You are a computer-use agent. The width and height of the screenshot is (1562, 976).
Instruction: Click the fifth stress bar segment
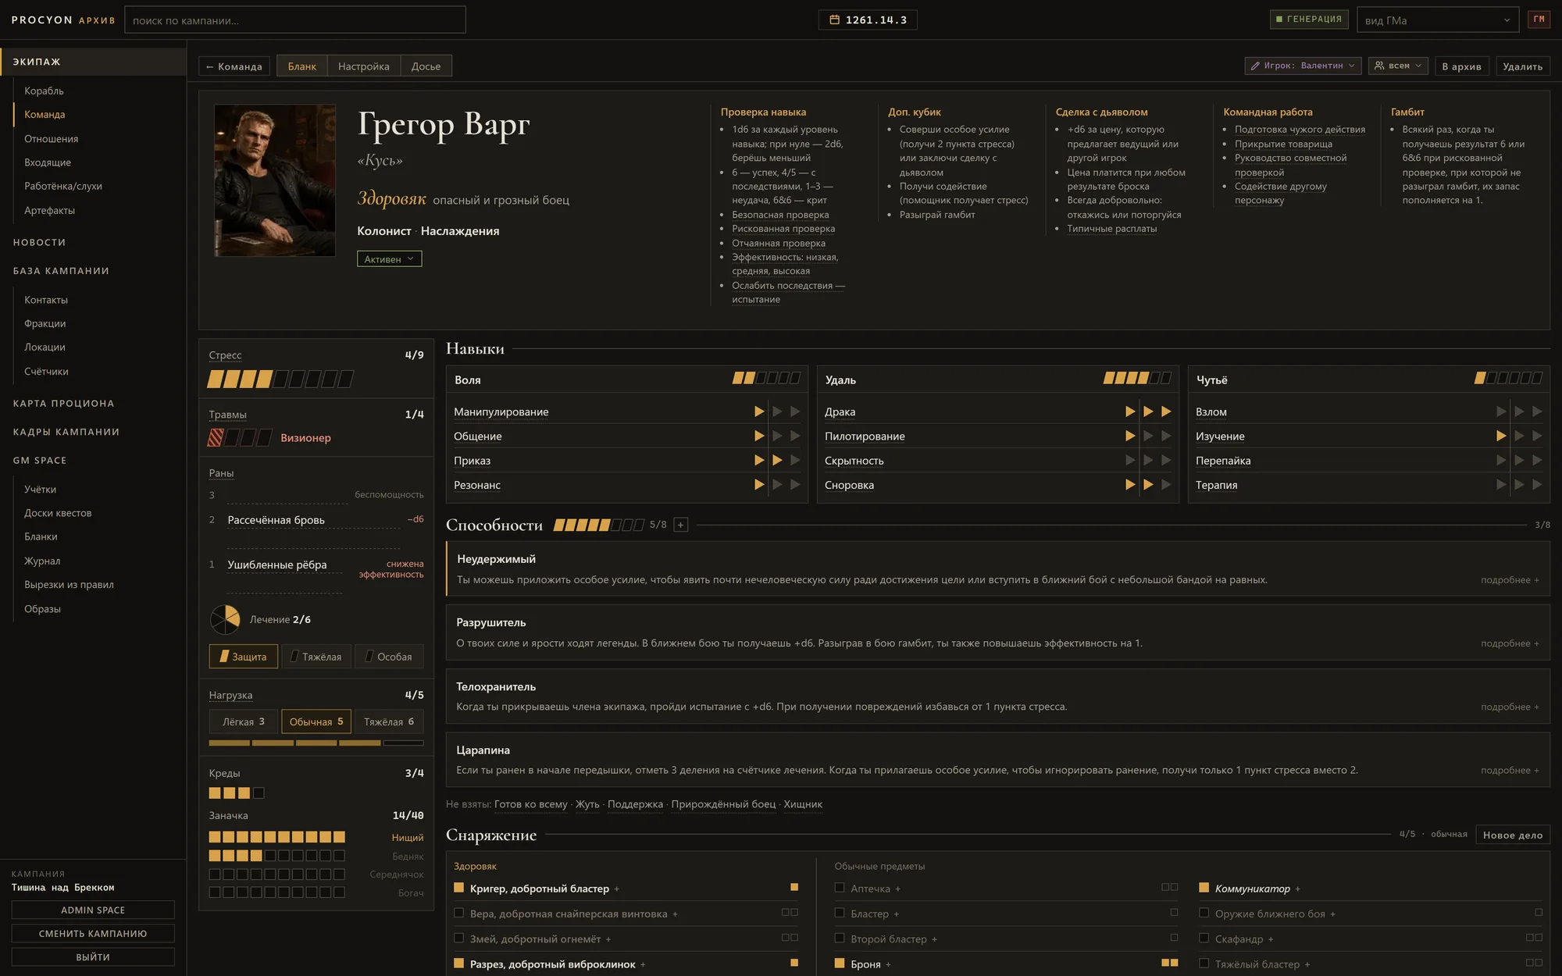point(280,379)
